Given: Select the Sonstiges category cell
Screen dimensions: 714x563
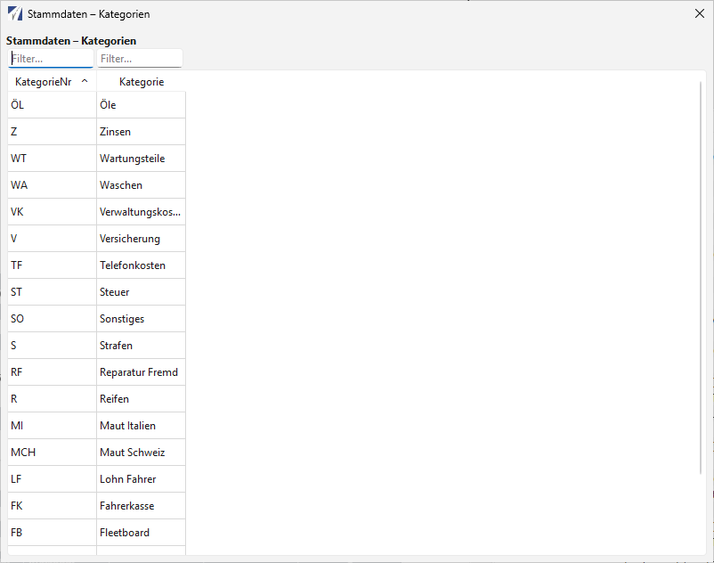Looking at the screenshot, I should pos(142,319).
